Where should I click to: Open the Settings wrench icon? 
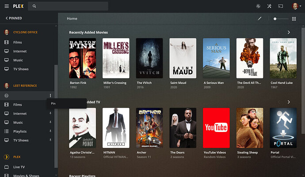tap(269, 6)
